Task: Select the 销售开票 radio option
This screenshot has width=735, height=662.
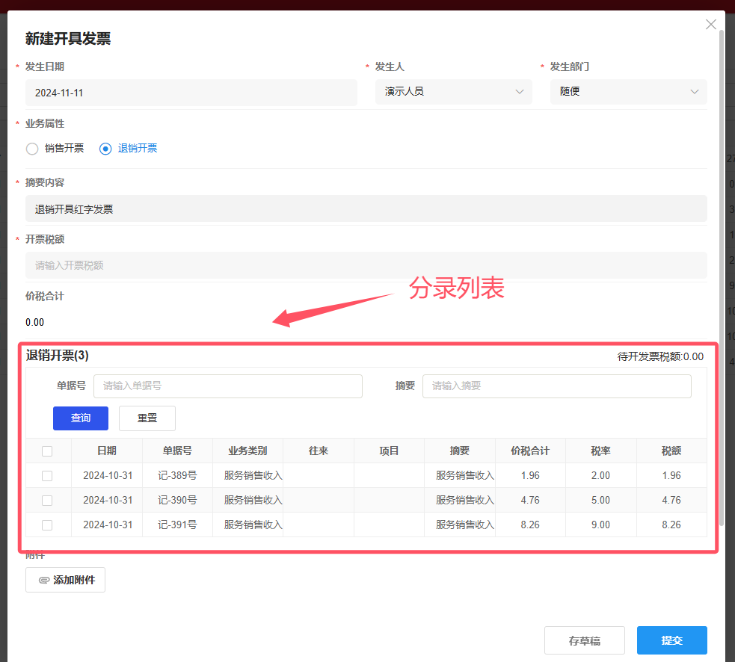Action: pyautogui.click(x=32, y=149)
